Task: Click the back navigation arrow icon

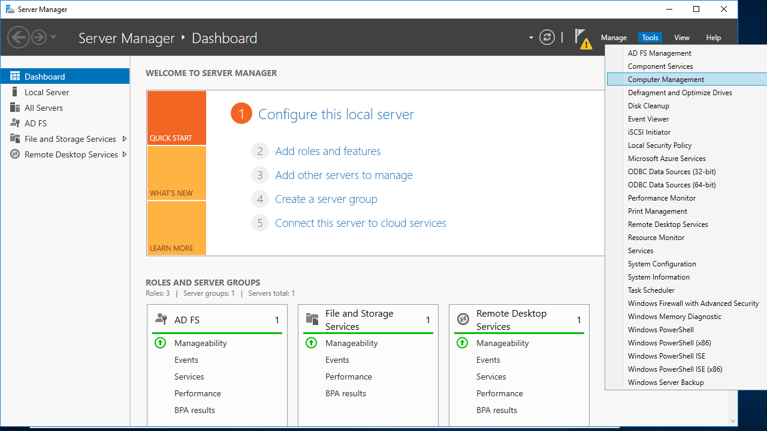Action: [18, 38]
